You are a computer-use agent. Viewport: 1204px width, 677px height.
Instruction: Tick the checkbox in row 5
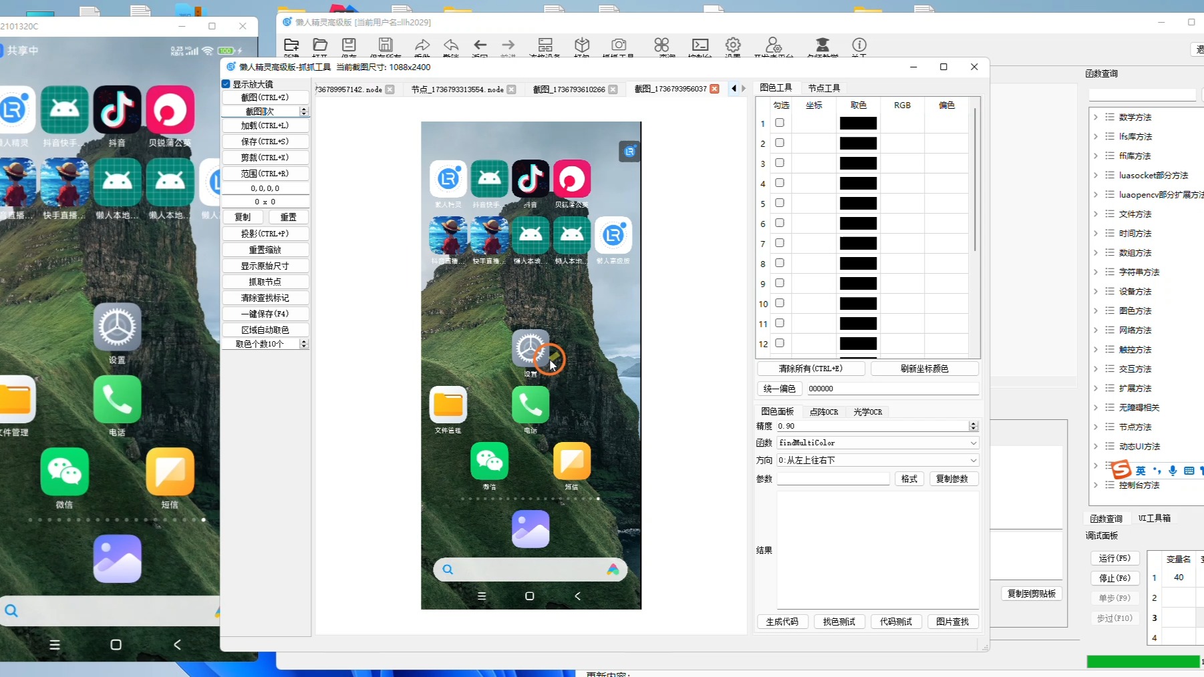pyautogui.click(x=779, y=203)
